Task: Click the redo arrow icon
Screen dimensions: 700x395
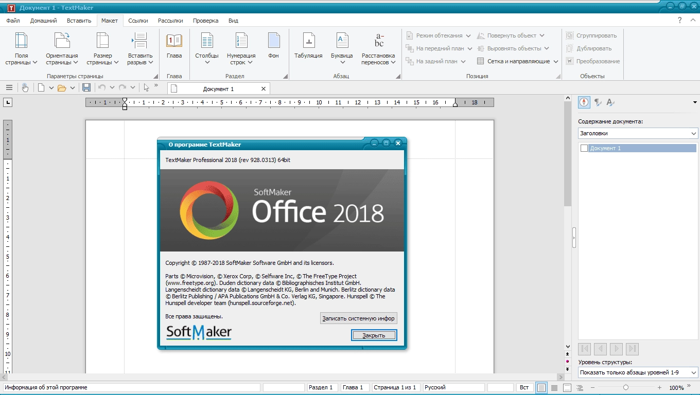Action: click(122, 88)
